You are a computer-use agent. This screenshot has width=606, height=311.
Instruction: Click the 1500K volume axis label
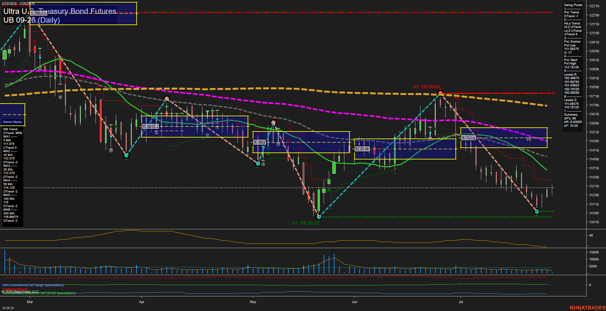[594, 252]
